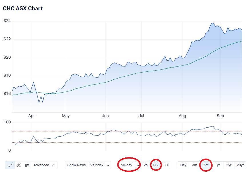Image resolution: width=248 pixels, height=172 pixels.
Task: View the 20yr price history
Action: 240,165
